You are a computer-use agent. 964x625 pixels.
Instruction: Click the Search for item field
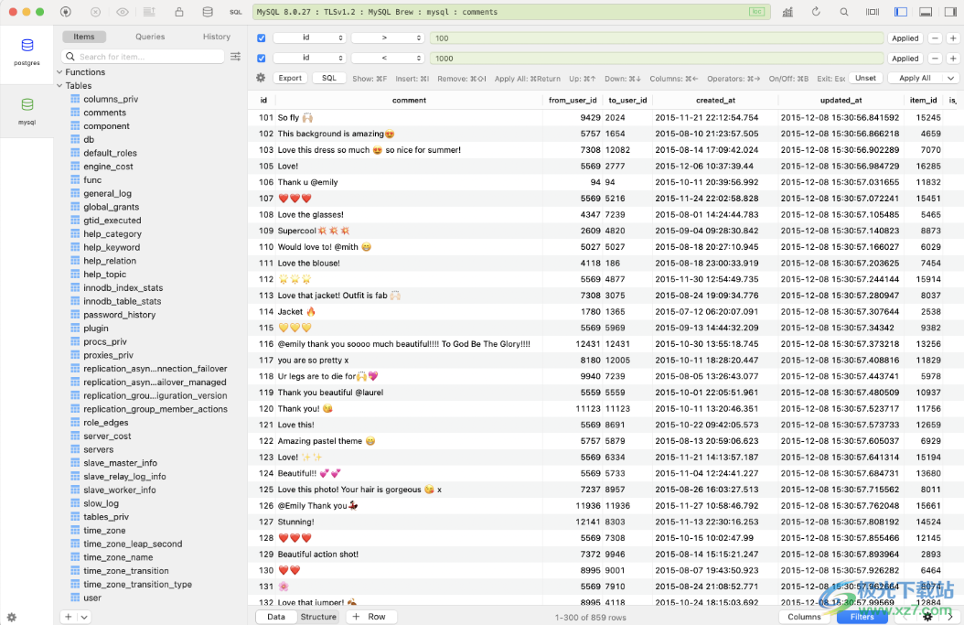(x=145, y=57)
